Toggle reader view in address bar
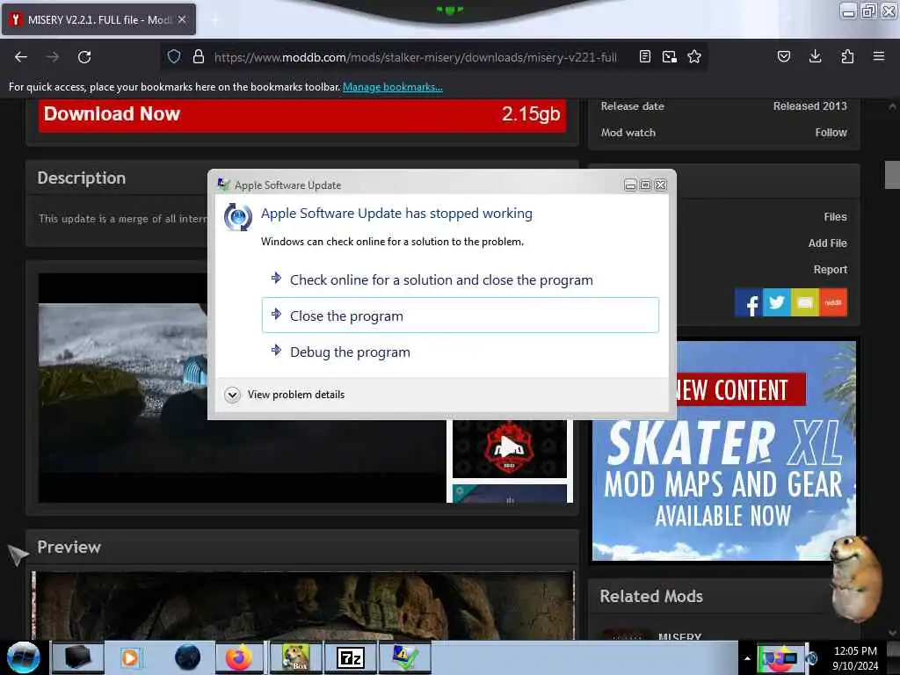The width and height of the screenshot is (900, 675). coord(644,56)
